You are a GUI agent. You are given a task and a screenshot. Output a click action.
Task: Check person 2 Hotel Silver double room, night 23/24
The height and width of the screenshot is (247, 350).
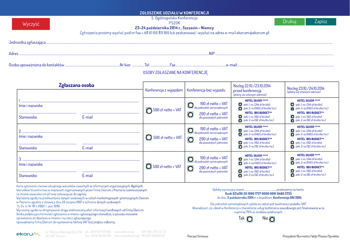pyautogui.click(x=292, y=134)
